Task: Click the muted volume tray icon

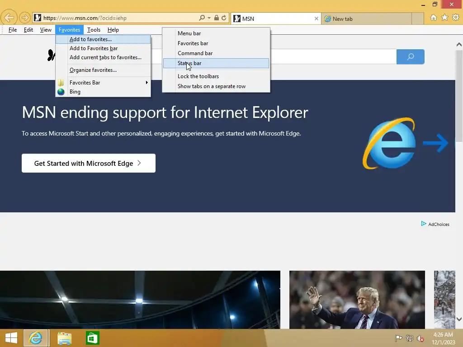Action: (420, 338)
